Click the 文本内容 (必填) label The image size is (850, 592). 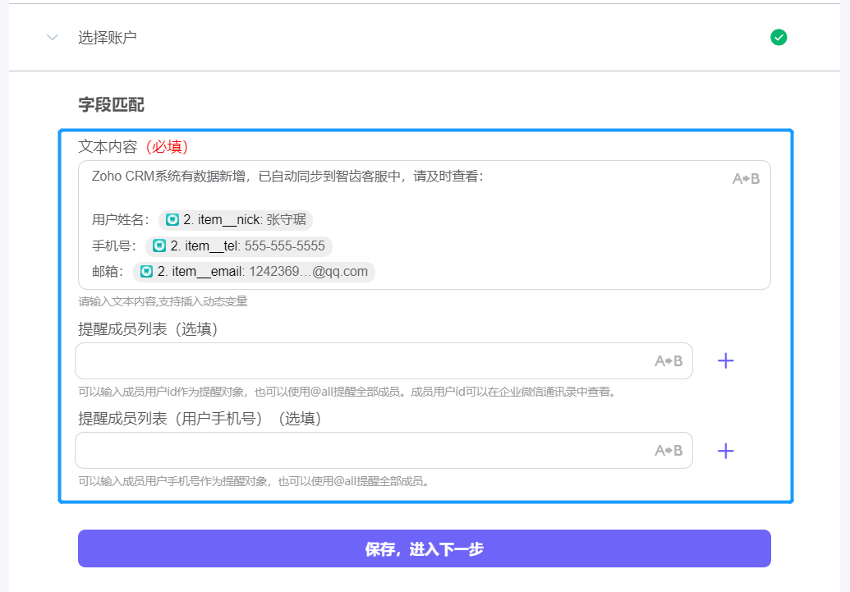[x=133, y=146]
